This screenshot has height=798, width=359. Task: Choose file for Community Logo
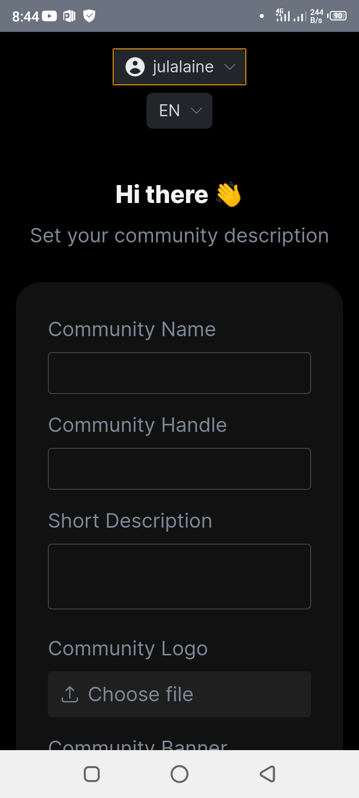coord(179,694)
